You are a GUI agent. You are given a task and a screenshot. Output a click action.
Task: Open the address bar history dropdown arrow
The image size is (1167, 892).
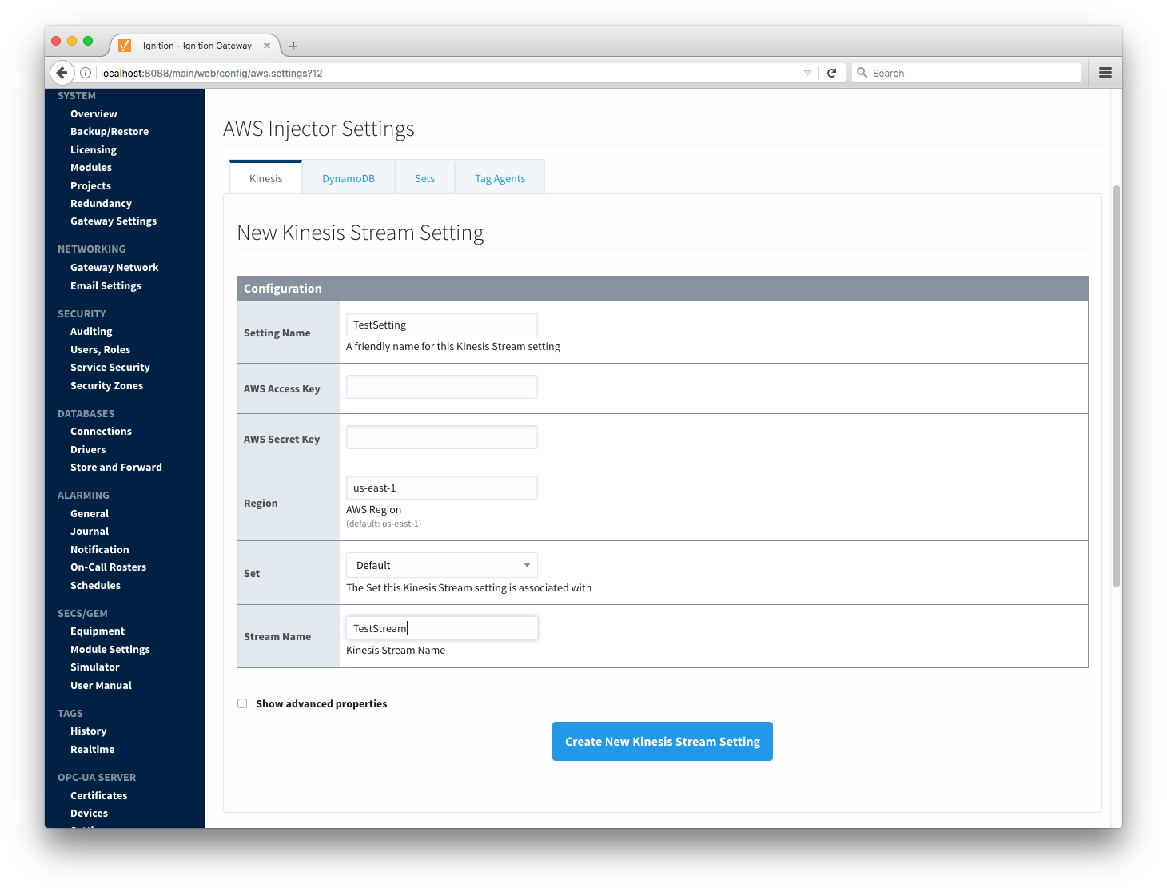click(x=807, y=73)
